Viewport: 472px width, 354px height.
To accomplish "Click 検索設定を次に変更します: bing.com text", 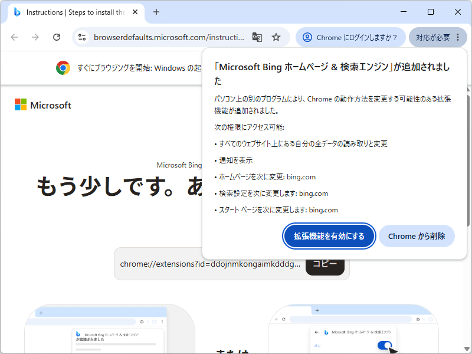I will [x=274, y=194].
